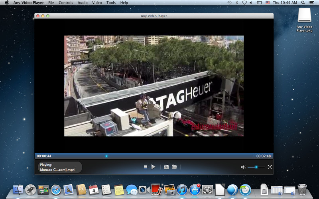Click the total duration 00:02:48
319x199 pixels.
coord(264,156)
